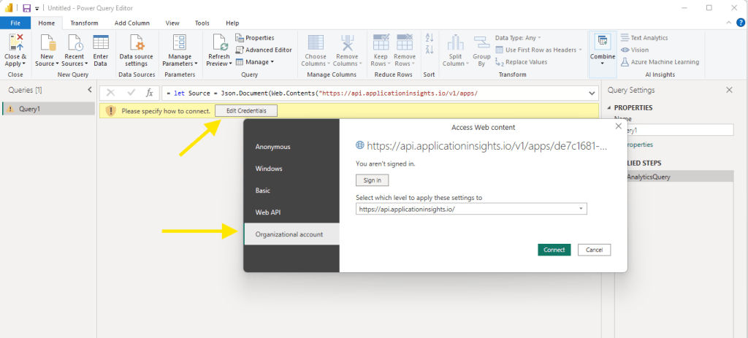Viewport: 748px width, 338px height.
Task: Select Query1 in the Queries list
Action: pos(29,109)
